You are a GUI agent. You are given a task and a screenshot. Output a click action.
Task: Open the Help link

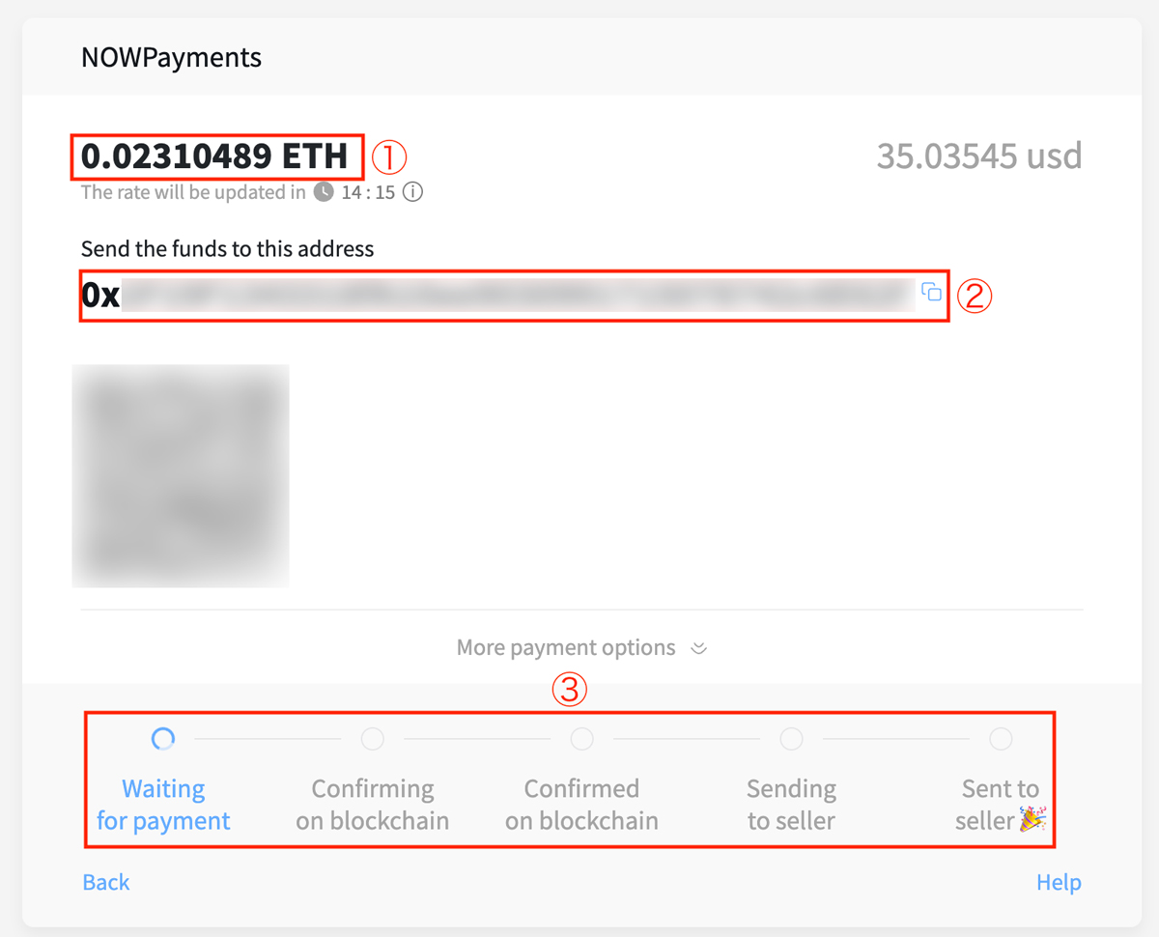(x=1059, y=882)
